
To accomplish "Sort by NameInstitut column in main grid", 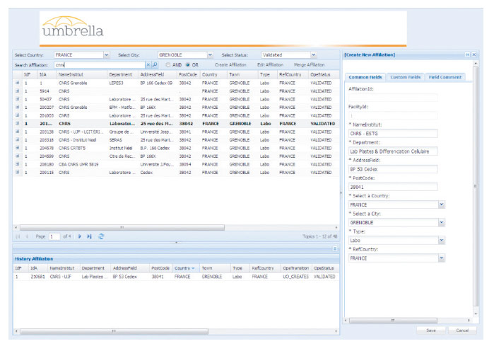I will 82,74.
